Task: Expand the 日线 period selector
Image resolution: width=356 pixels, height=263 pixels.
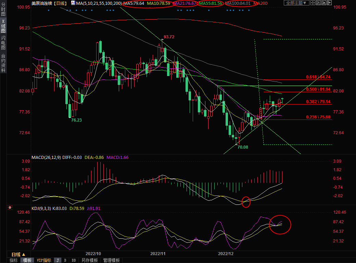Action: click(x=18, y=254)
